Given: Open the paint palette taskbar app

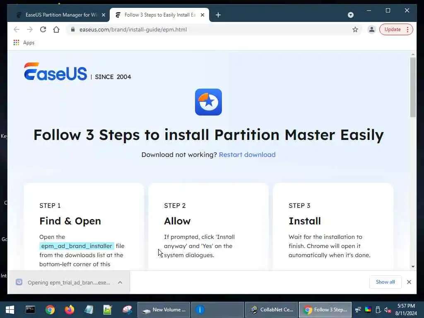Looking at the screenshot, I should (x=127, y=310).
